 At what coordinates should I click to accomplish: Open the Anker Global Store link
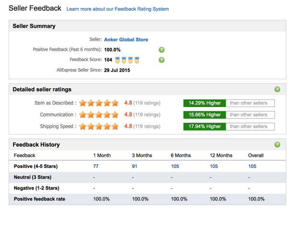pyautogui.click(x=126, y=40)
